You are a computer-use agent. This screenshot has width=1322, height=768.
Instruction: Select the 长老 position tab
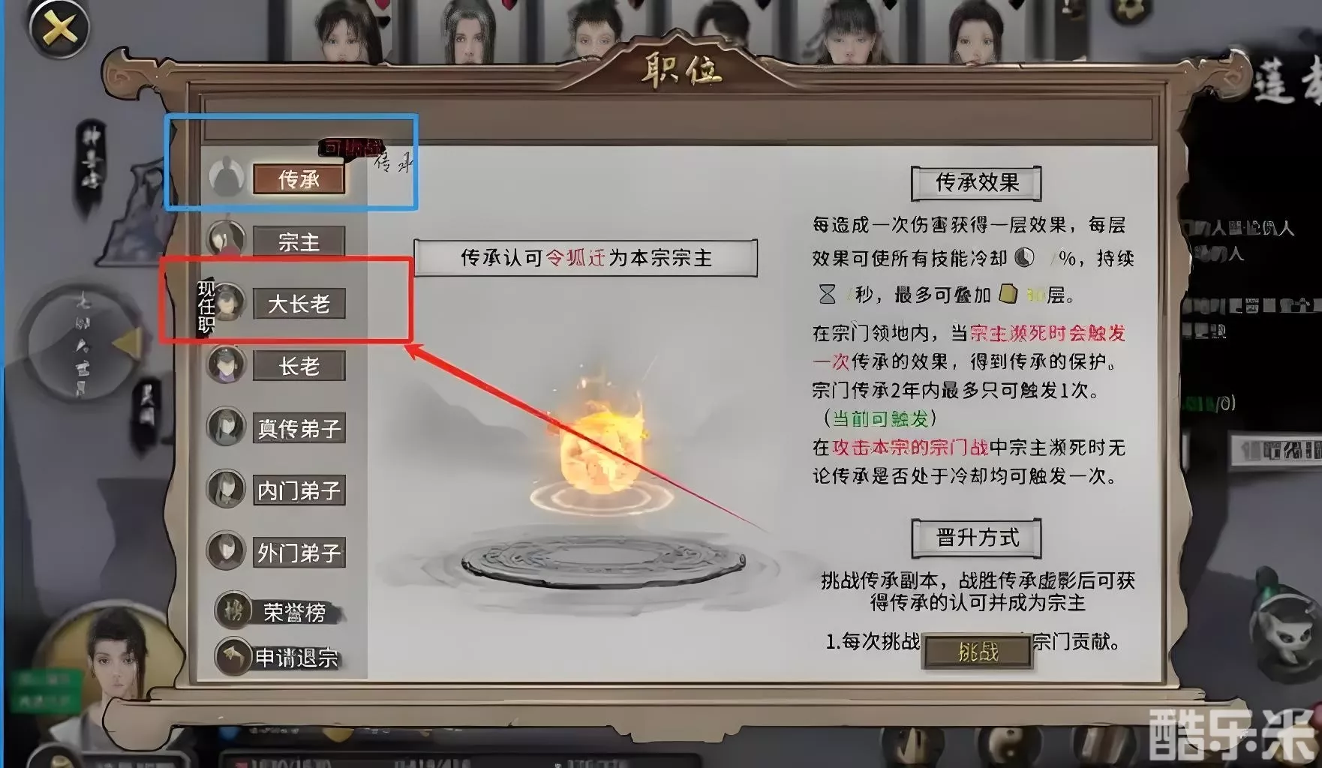point(299,366)
